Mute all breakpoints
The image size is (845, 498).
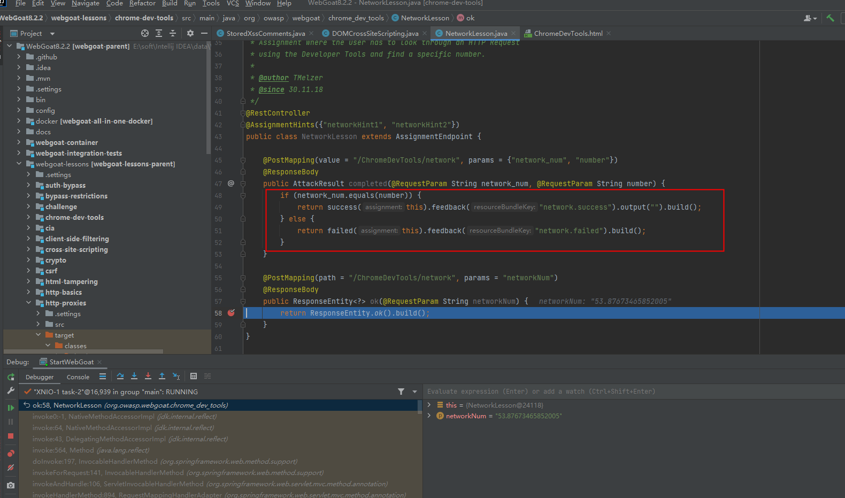[11, 468]
